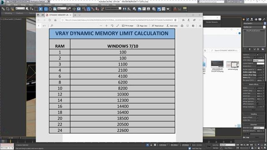Open the Selected key filter dropdown
Viewport: 267px width, 150px height.
click(227, 145)
